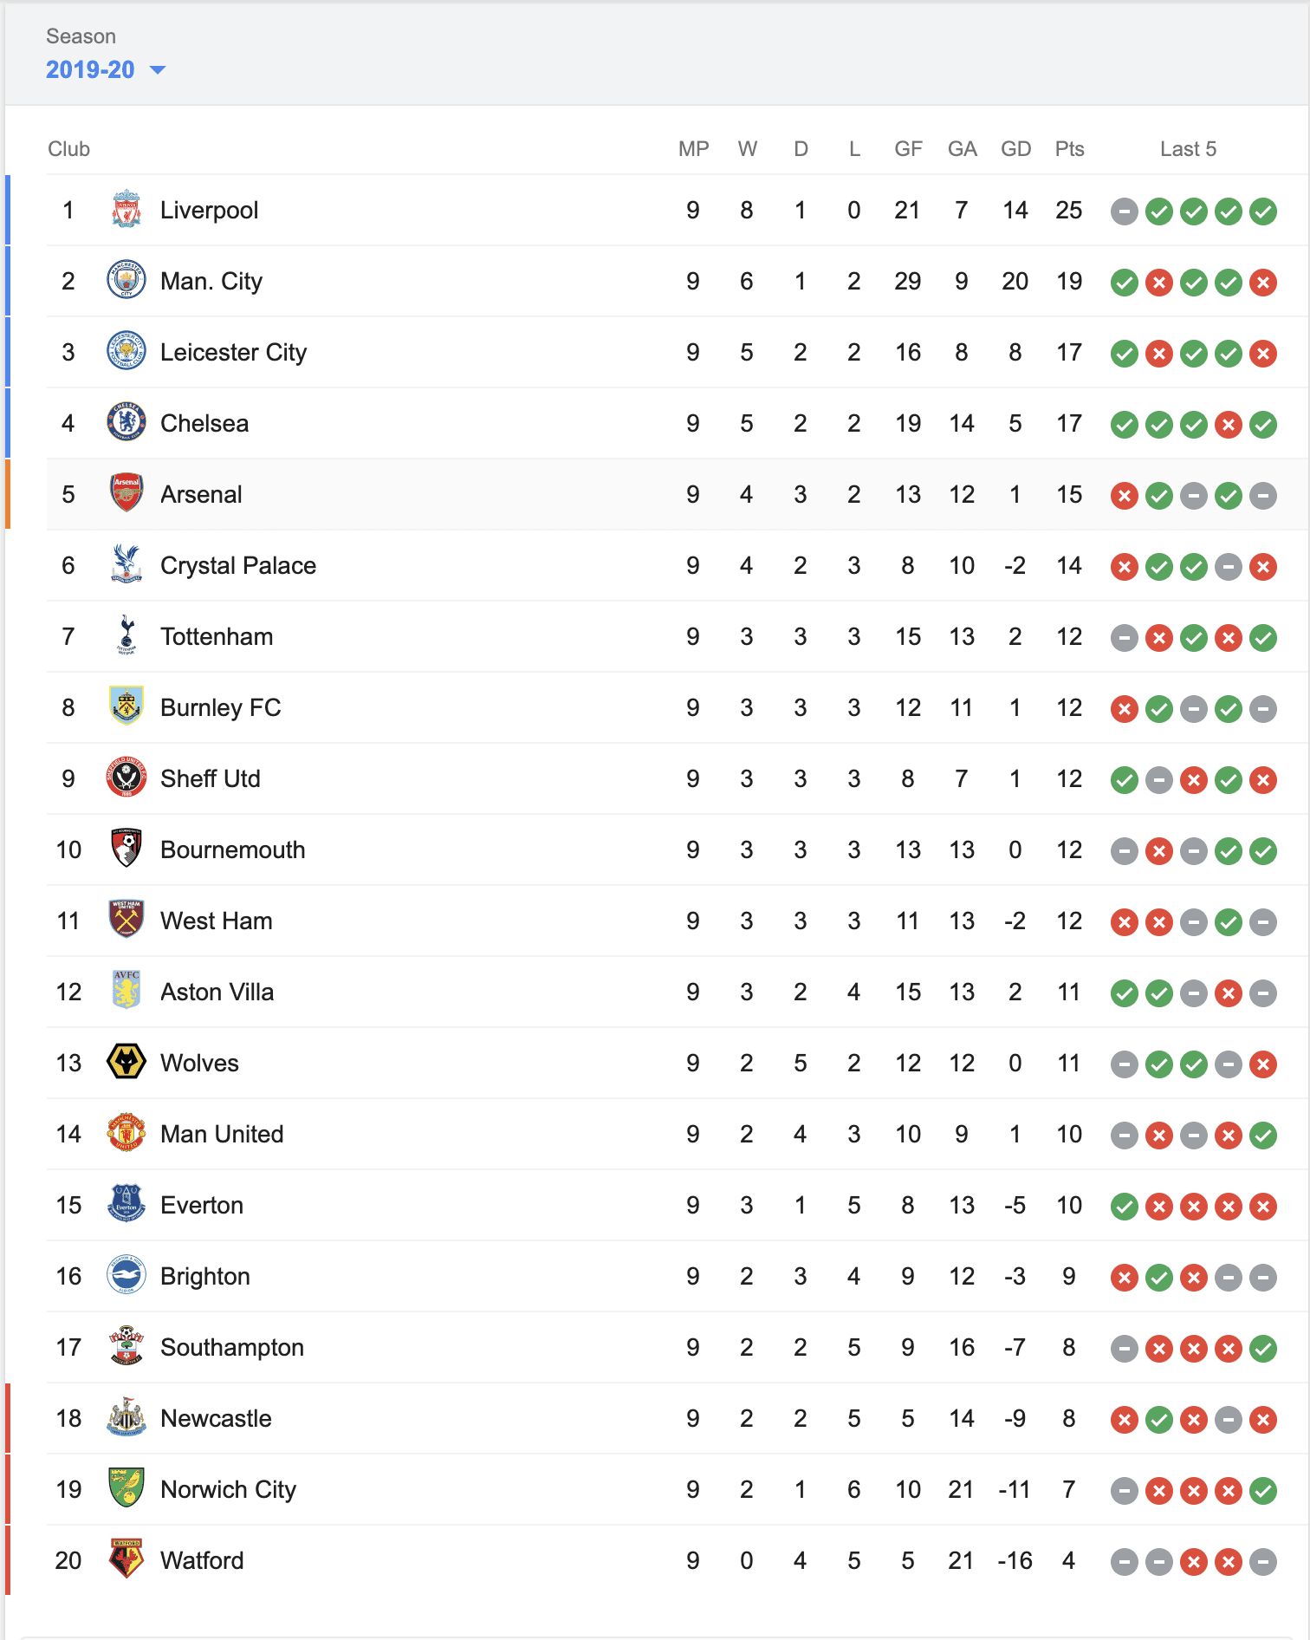Click the GD column header

[1015, 149]
